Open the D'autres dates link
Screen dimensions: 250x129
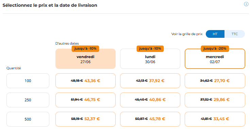tap(67, 43)
